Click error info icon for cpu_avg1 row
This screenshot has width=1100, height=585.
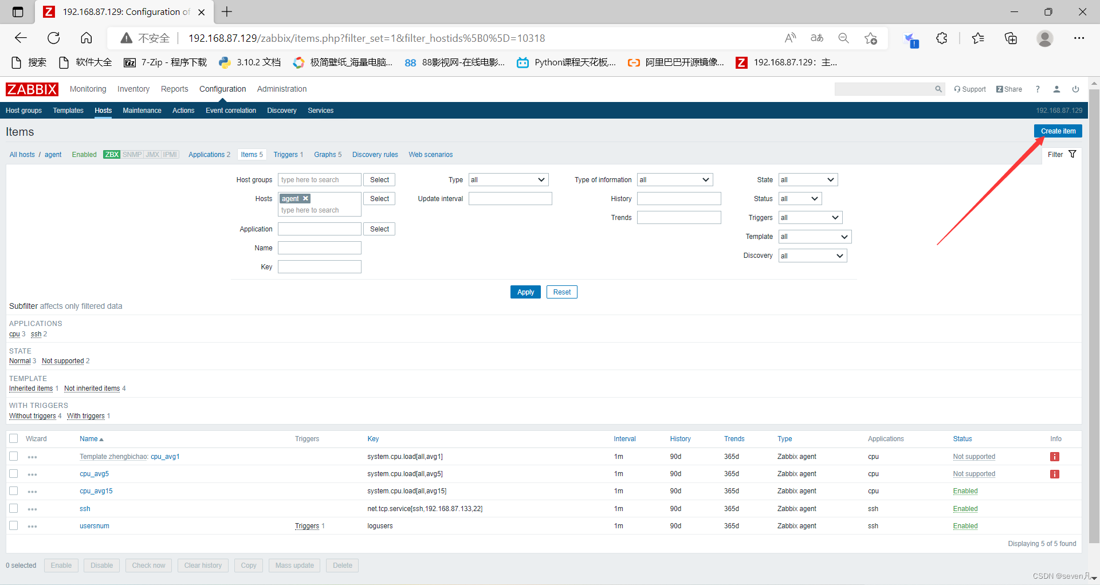[x=1055, y=457]
